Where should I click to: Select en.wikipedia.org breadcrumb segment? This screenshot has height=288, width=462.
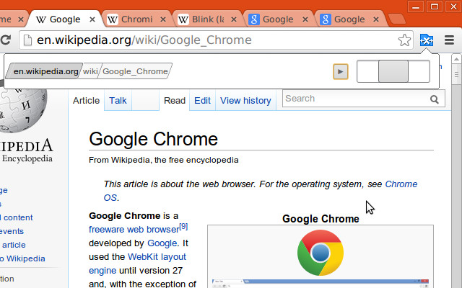point(44,71)
